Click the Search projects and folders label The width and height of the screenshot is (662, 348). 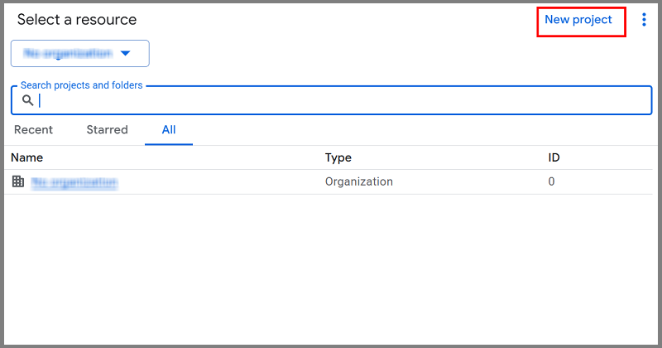(81, 85)
